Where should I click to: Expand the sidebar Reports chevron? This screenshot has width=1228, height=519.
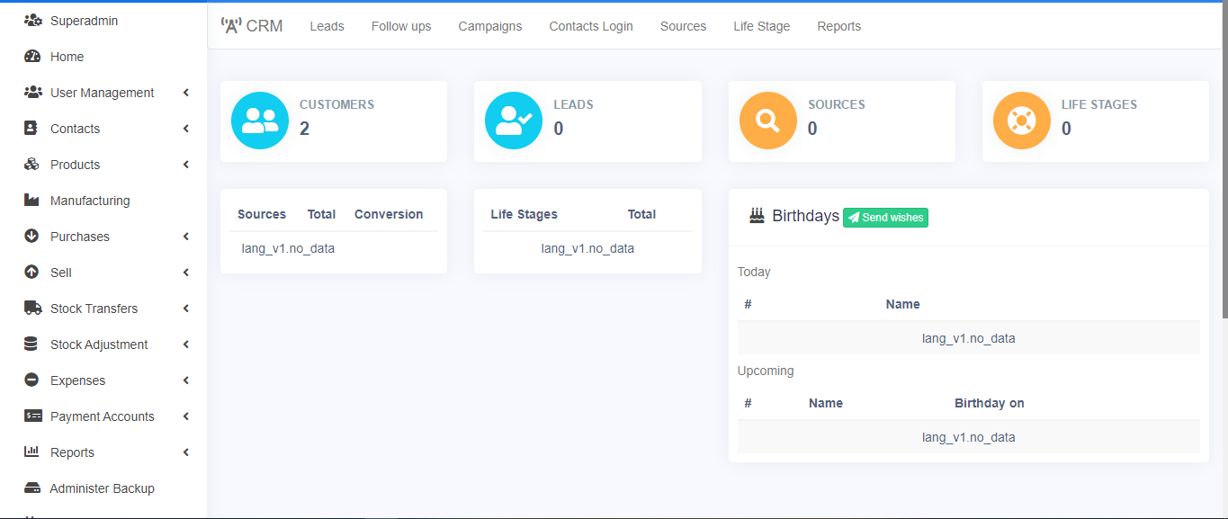185,452
